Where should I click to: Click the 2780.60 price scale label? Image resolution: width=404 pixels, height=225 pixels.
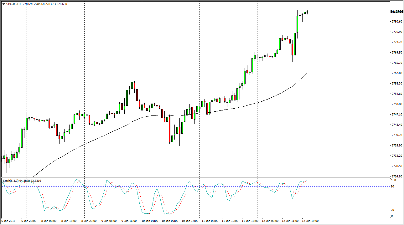pyautogui.click(x=396, y=22)
